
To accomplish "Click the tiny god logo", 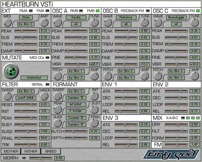I will [x=171, y=154].
